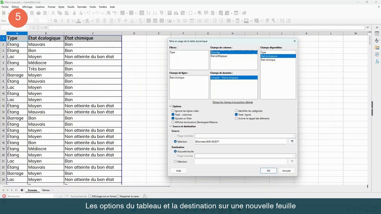Open the sidebar Styles panel icon

point(377,40)
